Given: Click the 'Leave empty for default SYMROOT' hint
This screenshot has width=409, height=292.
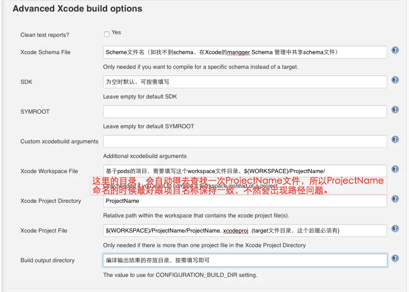Looking at the screenshot, I should 148,126.
